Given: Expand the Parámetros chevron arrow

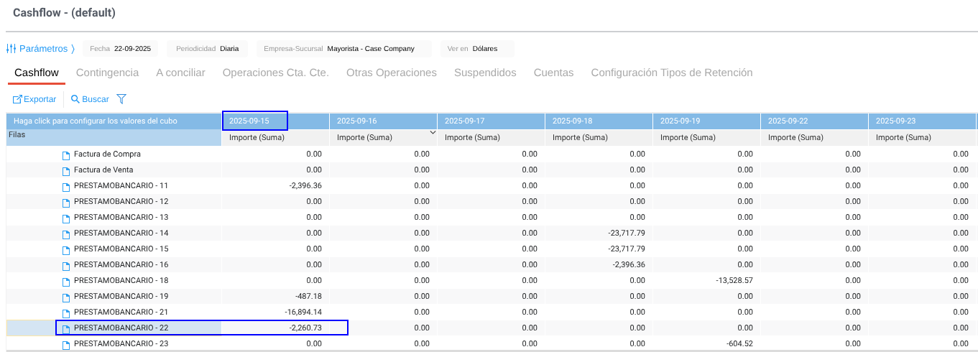Looking at the screenshot, I should click(x=73, y=49).
